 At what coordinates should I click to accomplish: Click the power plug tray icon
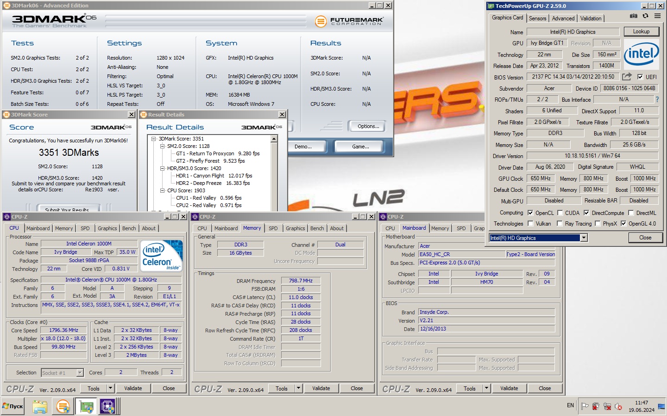point(596,406)
